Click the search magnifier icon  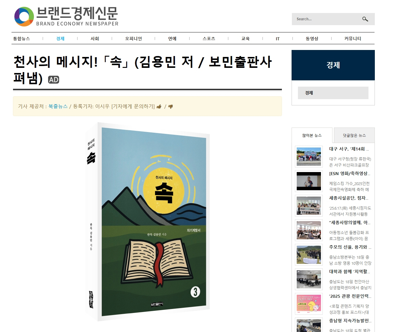click(x=365, y=19)
